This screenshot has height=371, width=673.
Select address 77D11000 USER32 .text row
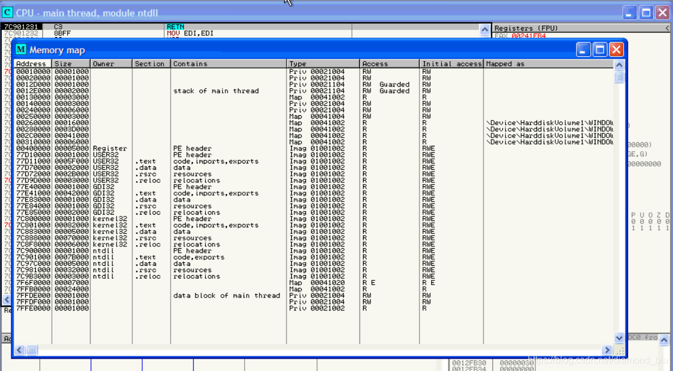[314, 161]
